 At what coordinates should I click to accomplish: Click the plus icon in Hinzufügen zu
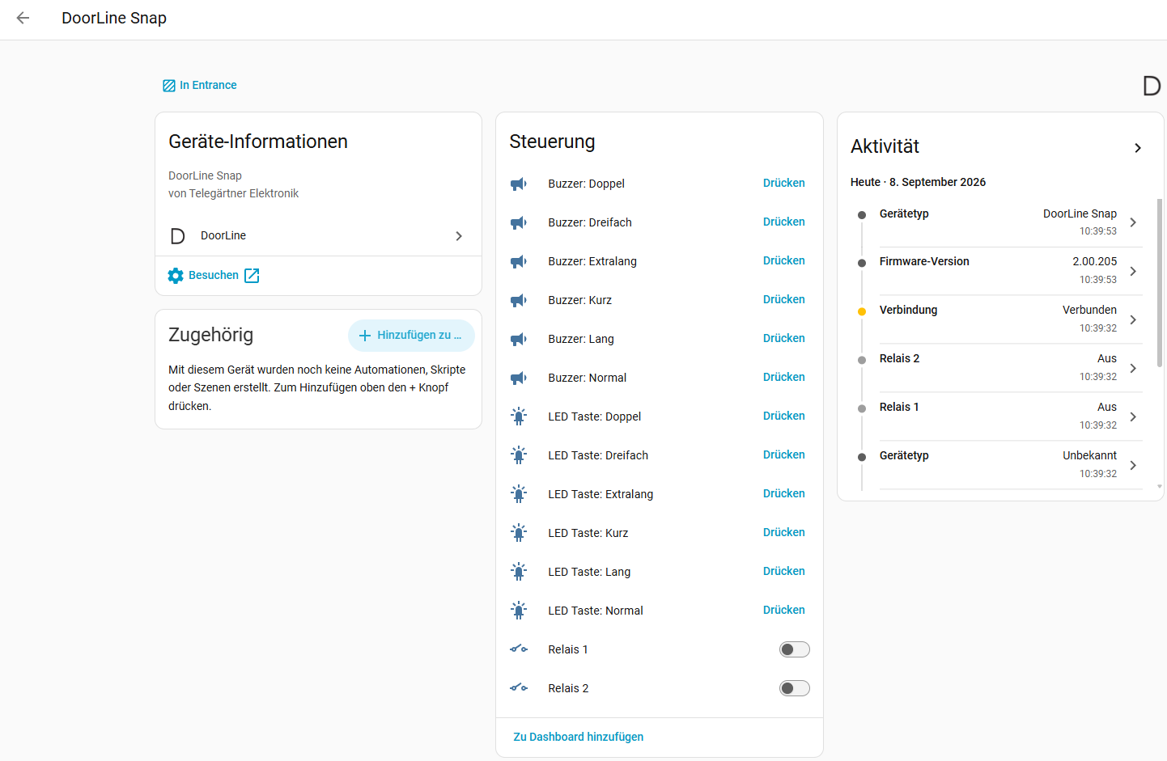(365, 336)
